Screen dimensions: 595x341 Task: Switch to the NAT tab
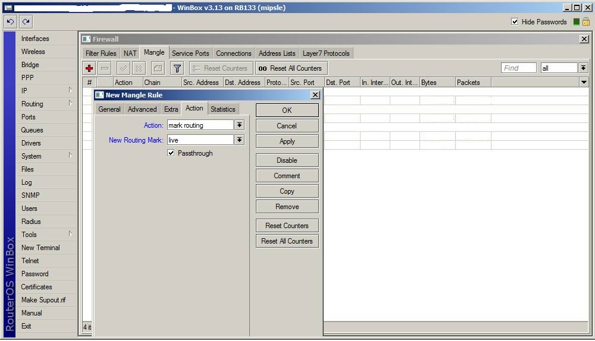tap(130, 53)
